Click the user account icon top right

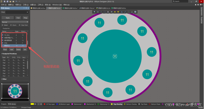click(x=201, y=5)
